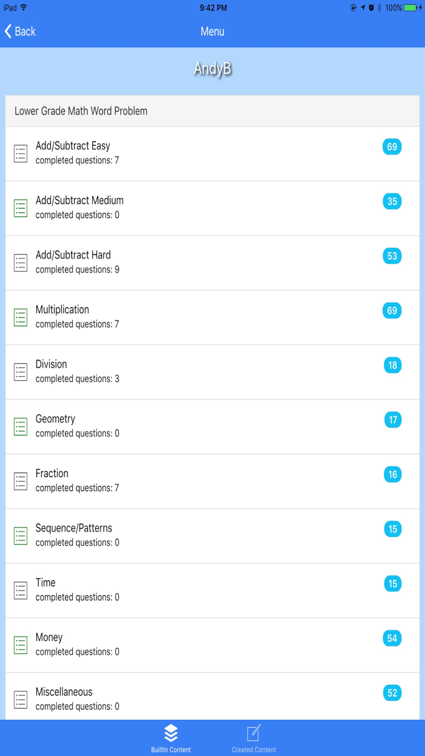Select the Time category row
This screenshot has height=756, width=425.
coord(212,590)
